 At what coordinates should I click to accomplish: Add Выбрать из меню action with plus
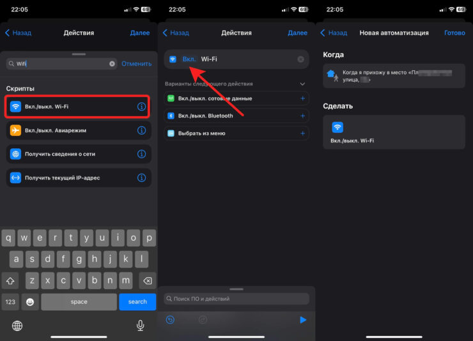pyautogui.click(x=302, y=133)
